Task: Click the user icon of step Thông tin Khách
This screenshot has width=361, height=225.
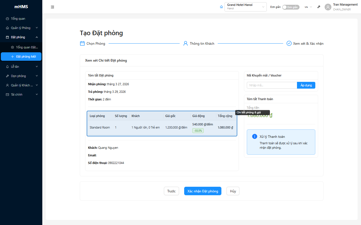Action: 186,43
